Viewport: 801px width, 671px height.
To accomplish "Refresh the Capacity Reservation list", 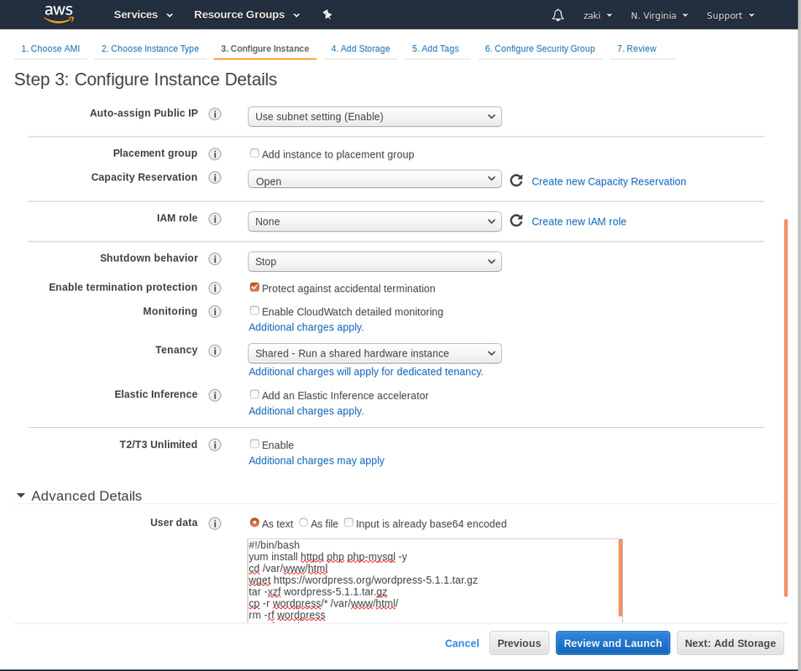I will [x=516, y=179].
